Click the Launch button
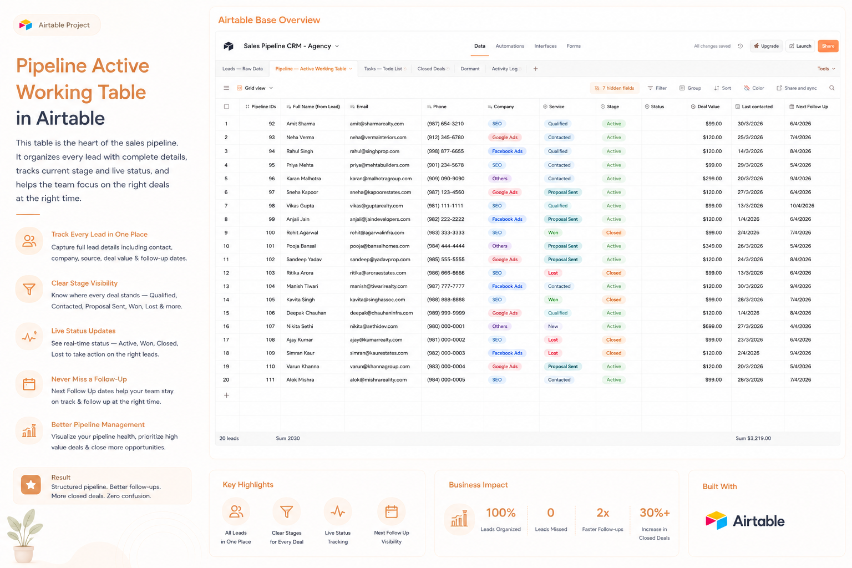Screen dimensions: 852x568 pyautogui.click(x=800, y=46)
